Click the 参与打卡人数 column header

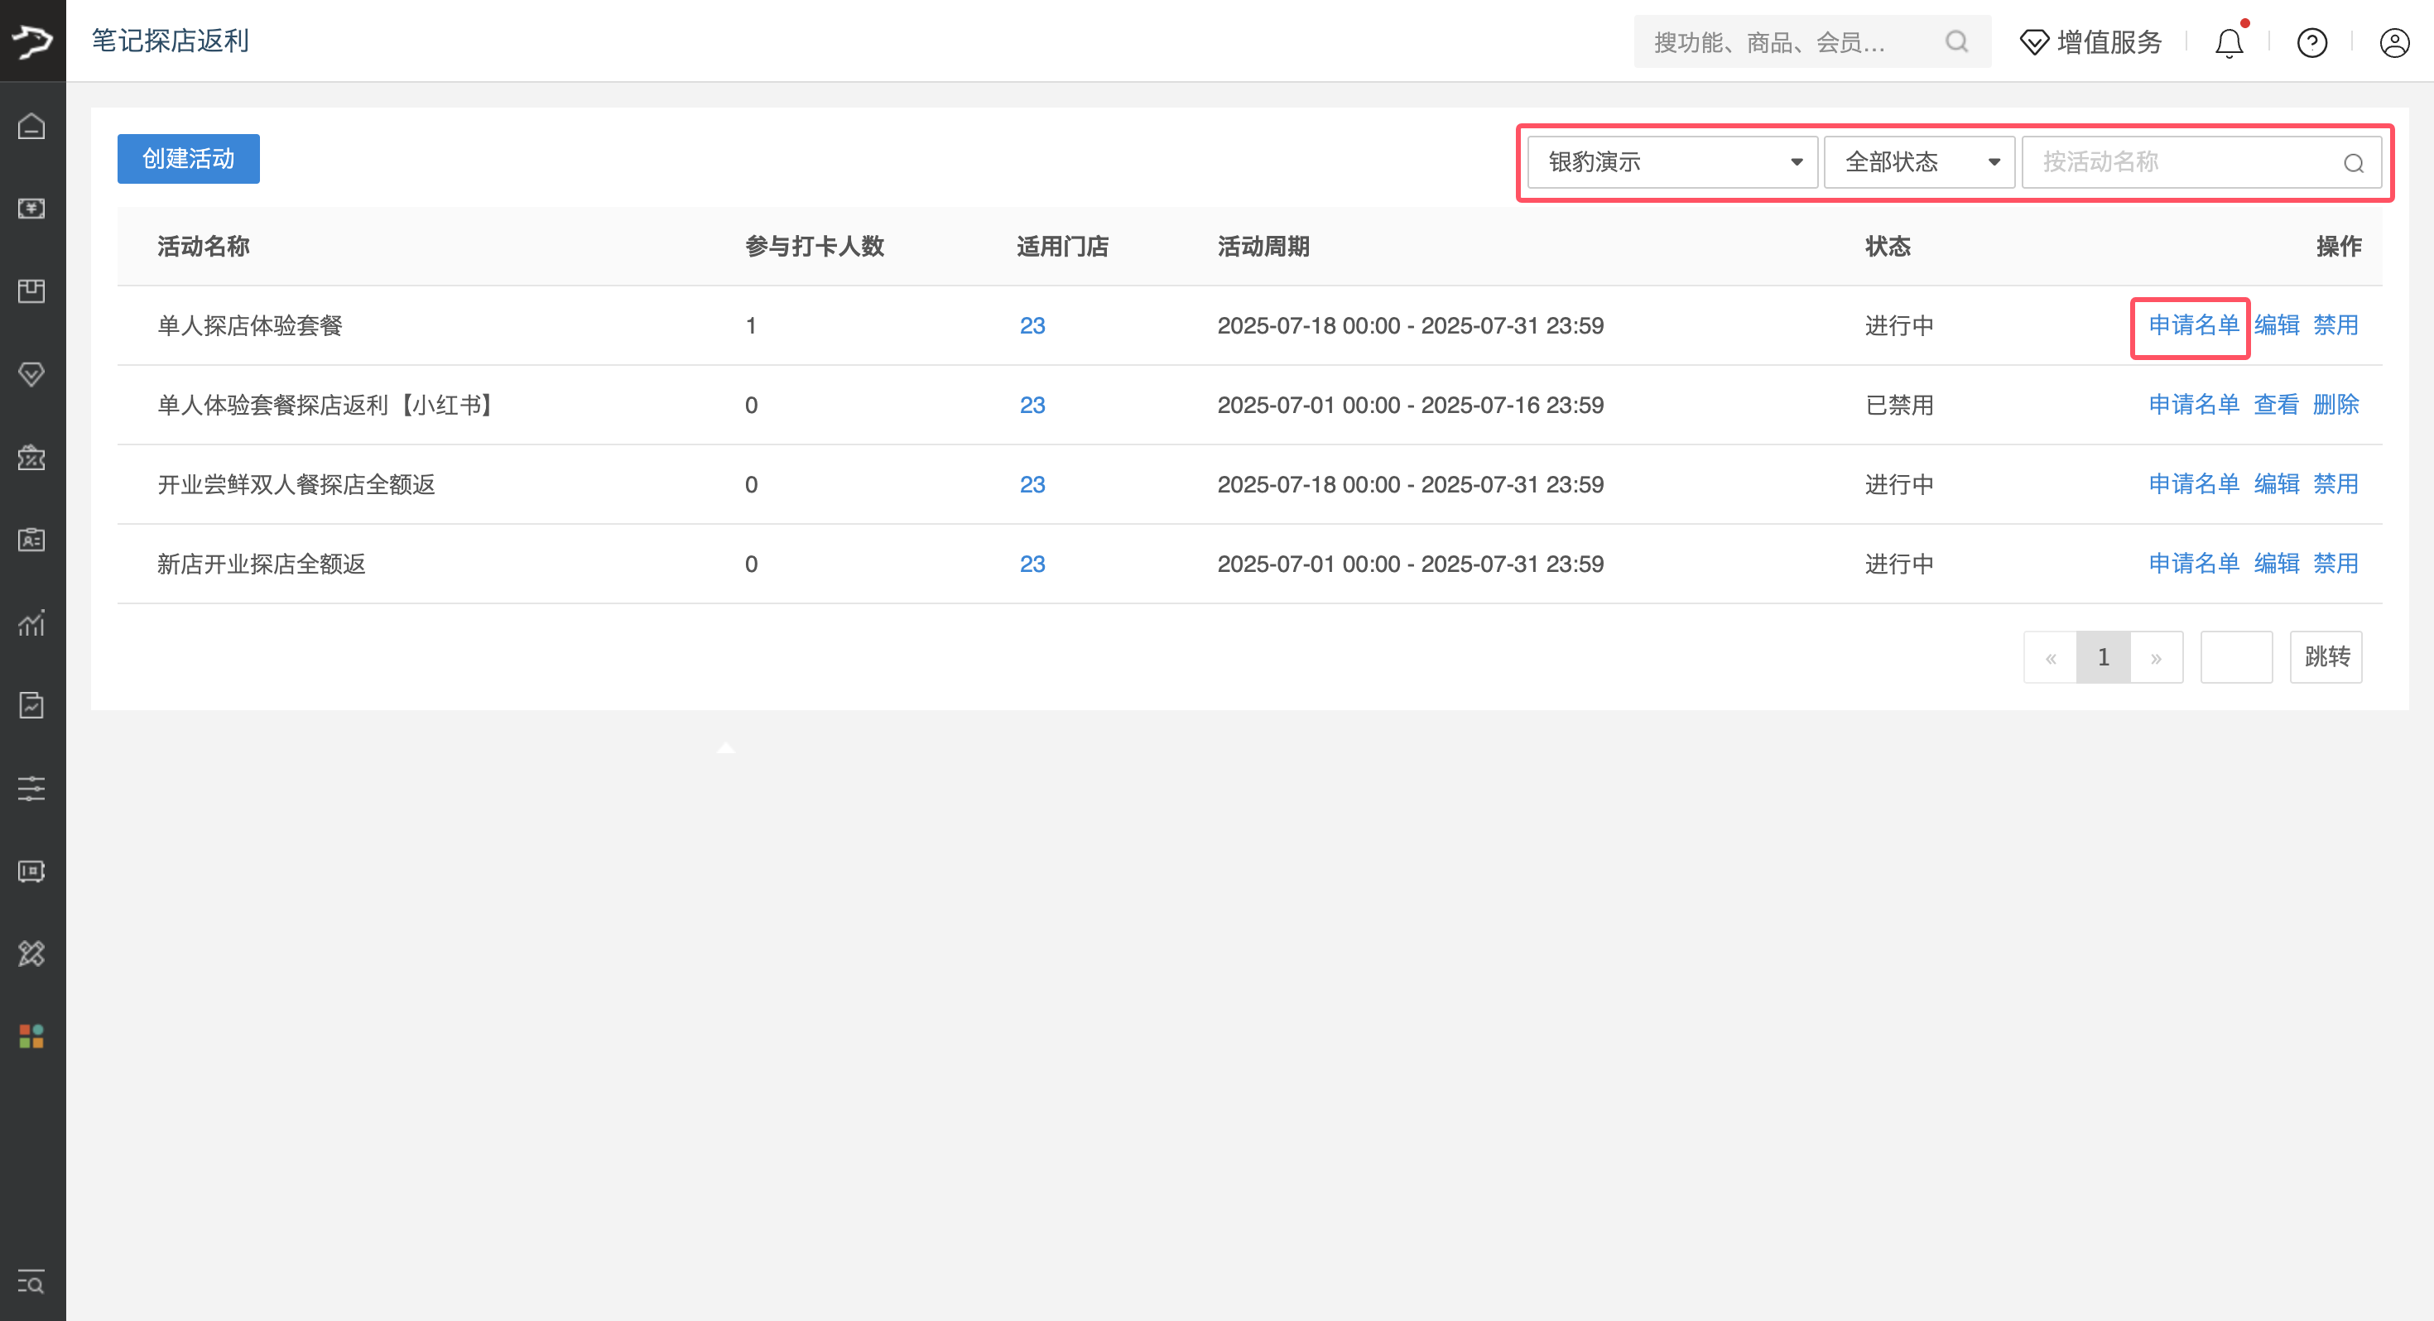tap(815, 247)
